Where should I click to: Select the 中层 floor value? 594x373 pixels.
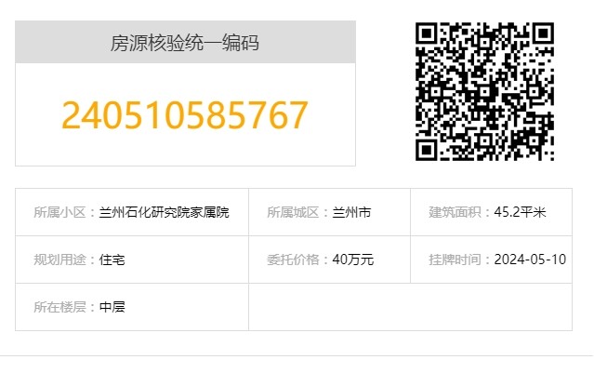[112, 307]
